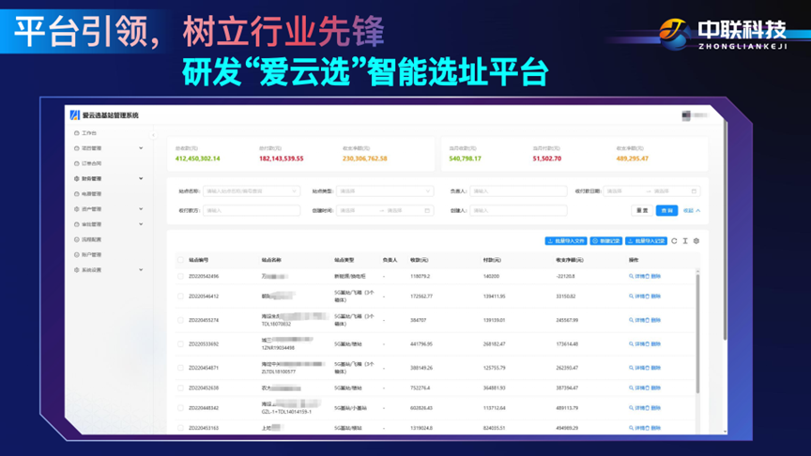Focus the 负责人 input field
The image size is (811, 456).
tap(518, 191)
